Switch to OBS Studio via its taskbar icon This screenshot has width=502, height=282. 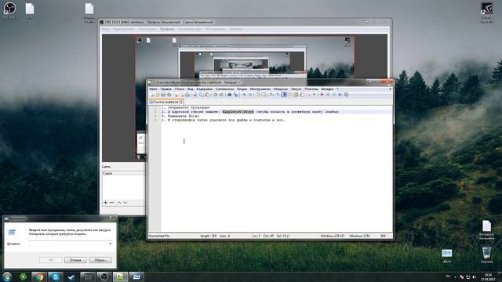point(104,277)
